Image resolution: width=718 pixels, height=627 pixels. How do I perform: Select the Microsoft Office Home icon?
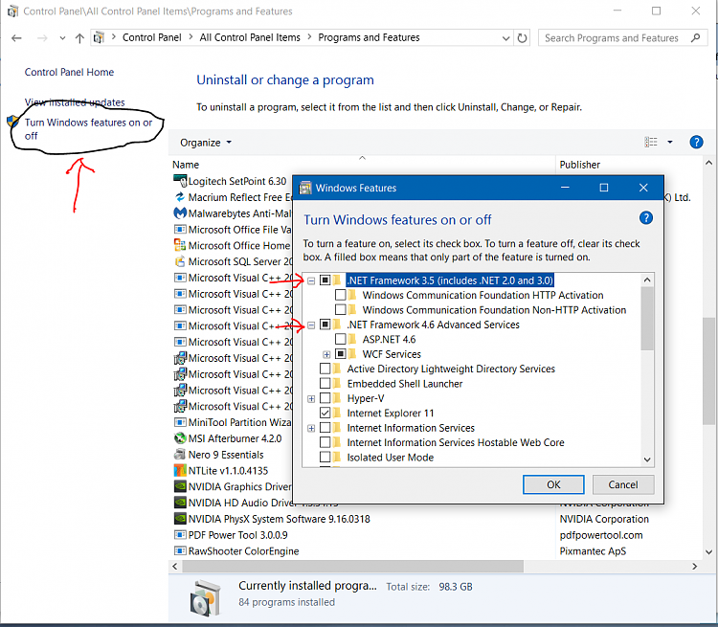pos(180,245)
